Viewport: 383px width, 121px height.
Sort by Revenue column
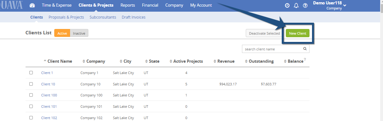point(224,61)
